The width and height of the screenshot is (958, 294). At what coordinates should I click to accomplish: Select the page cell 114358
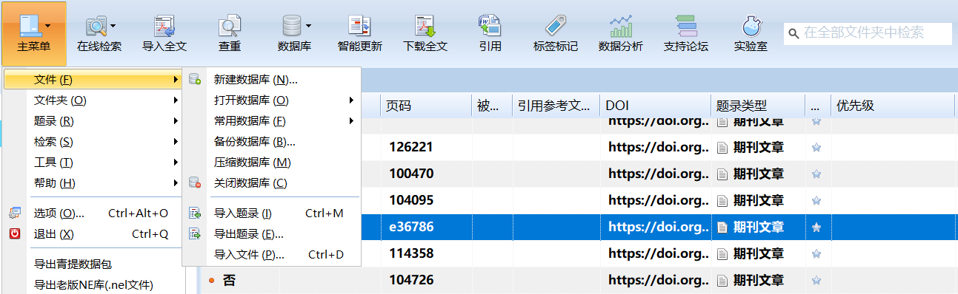tap(427, 254)
